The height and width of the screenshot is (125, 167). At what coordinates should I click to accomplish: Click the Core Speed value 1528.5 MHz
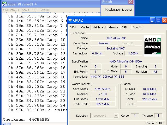(x=103, y=89)
